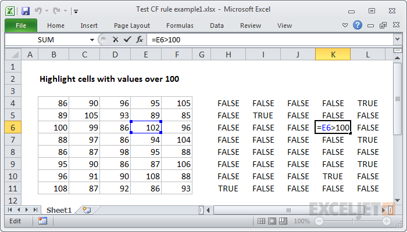Undo the last action in quick access toolbar

coord(38,10)
